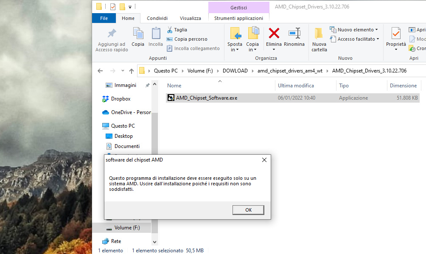Sort by Ultima modifica column
426x254 pixels.
tap(296, 86)
